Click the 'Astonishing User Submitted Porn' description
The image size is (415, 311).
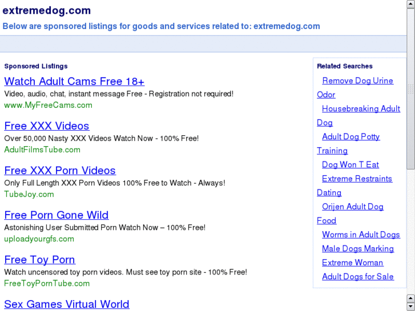[x=105, y=228]
